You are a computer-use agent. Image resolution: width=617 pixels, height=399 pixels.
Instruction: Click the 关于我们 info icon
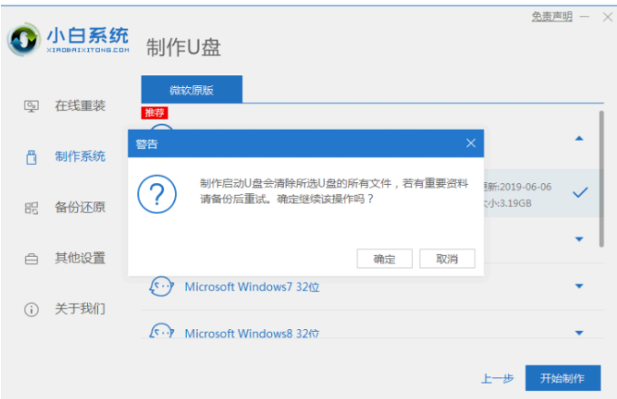click(x=31, y=309)
